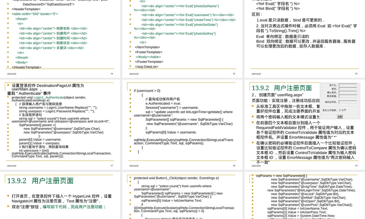Click the Eval("username") line on slide 15

click(188, 15)
